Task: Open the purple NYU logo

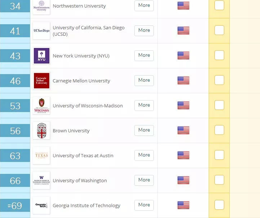Action: tap(42, 56)
